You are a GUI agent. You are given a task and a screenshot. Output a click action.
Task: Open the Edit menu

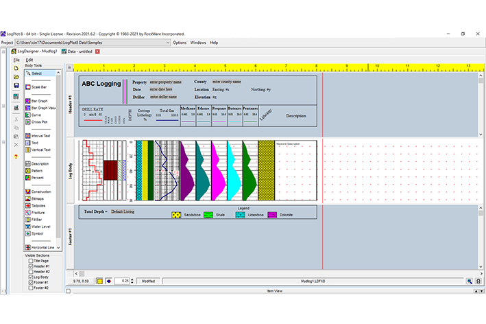[29, 60]
